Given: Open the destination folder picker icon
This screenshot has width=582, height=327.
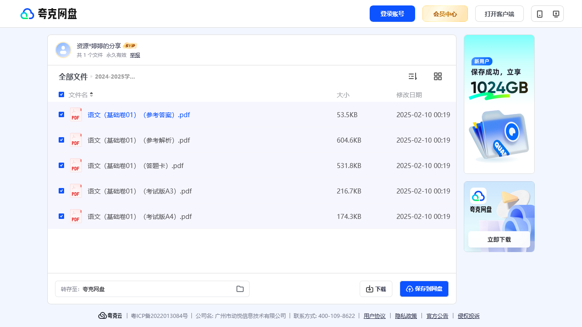Looking at the screenshot, I should coord(240,289).
